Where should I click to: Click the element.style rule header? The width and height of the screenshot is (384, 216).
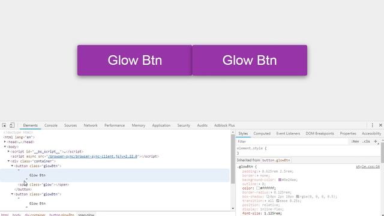tap(251, 148)
